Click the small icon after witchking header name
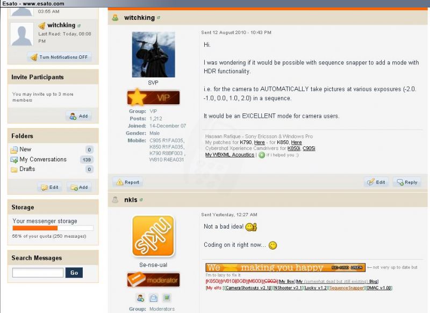 pos(159,18)
